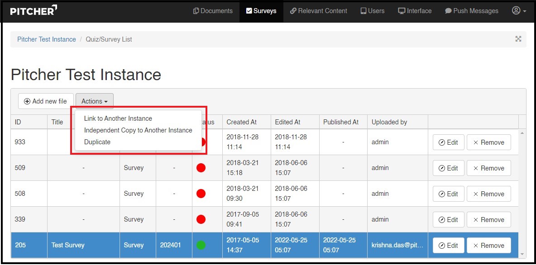Viewport: 536px width, 265px height.
Task: Click the green status dot for Test Survey
Action: pyautogui.click(x=201, y=245)
